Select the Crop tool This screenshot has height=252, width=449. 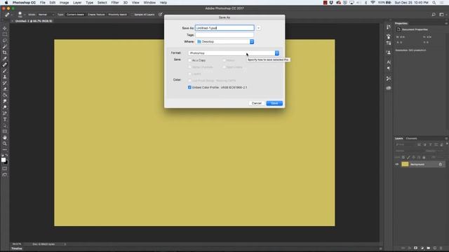pos(5,52)
